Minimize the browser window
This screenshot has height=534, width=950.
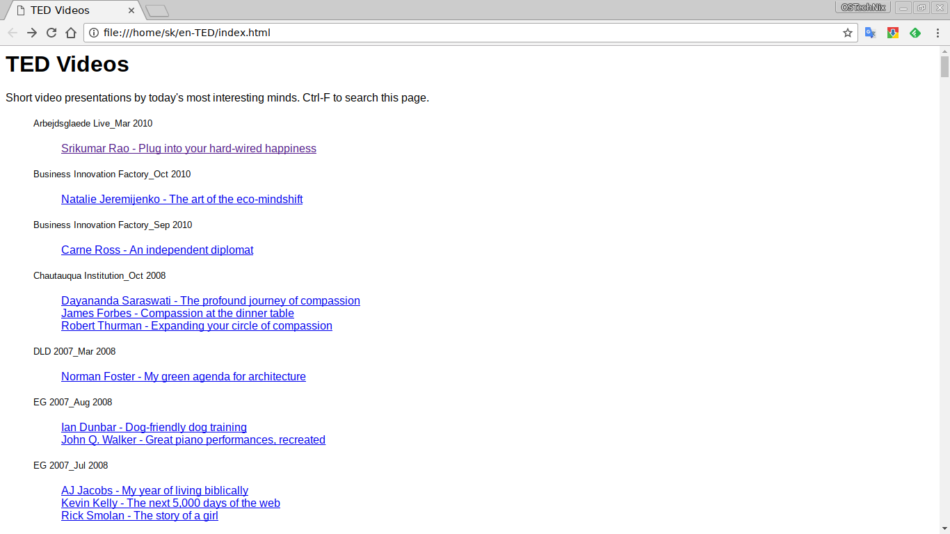coord(903,7)
